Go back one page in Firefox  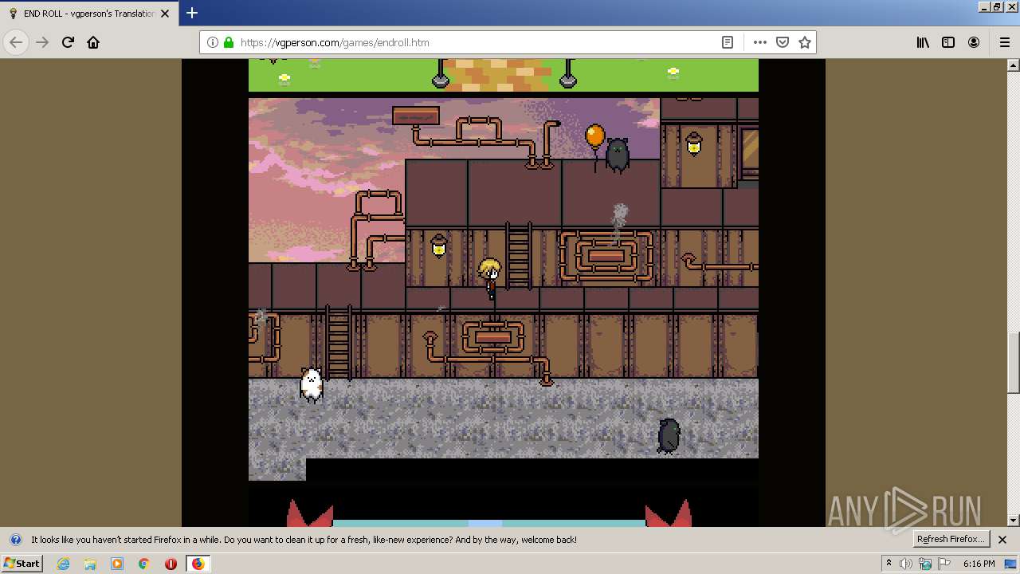tap(16, 42)
